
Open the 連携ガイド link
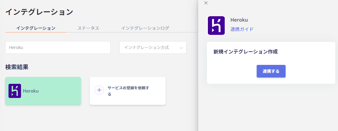(x=242, y=29)
